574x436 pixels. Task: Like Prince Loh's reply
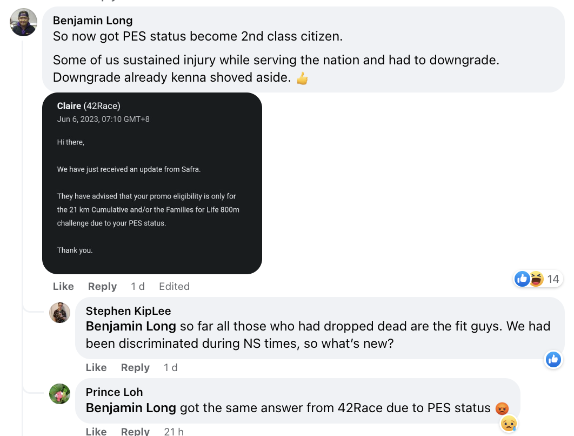[x=96, y=431]
